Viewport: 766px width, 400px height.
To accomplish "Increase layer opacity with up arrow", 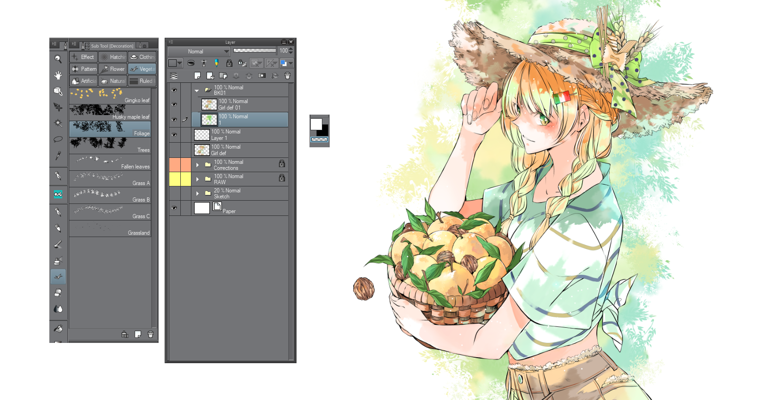I will tap(291, 49).
